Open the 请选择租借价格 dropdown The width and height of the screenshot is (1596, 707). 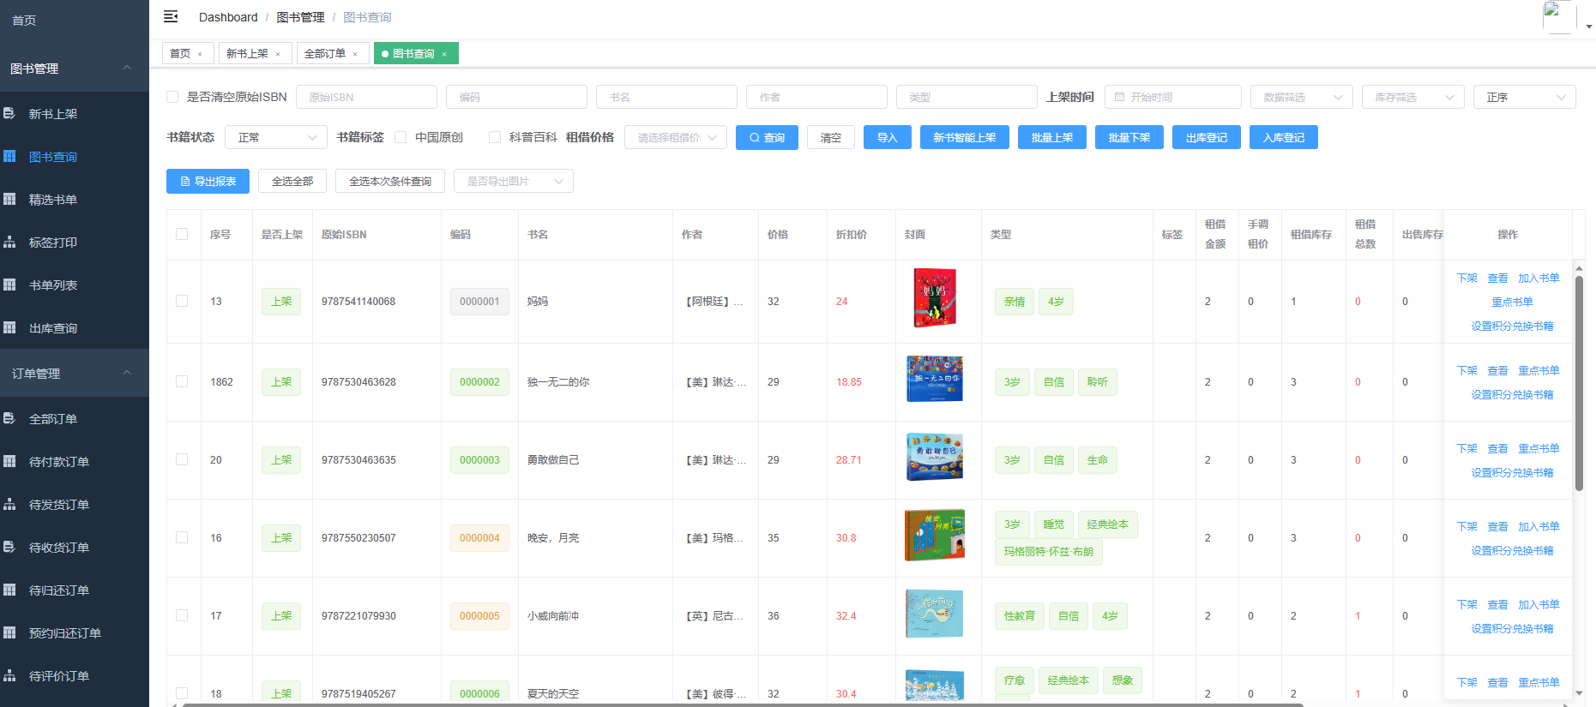pos(676,137)
